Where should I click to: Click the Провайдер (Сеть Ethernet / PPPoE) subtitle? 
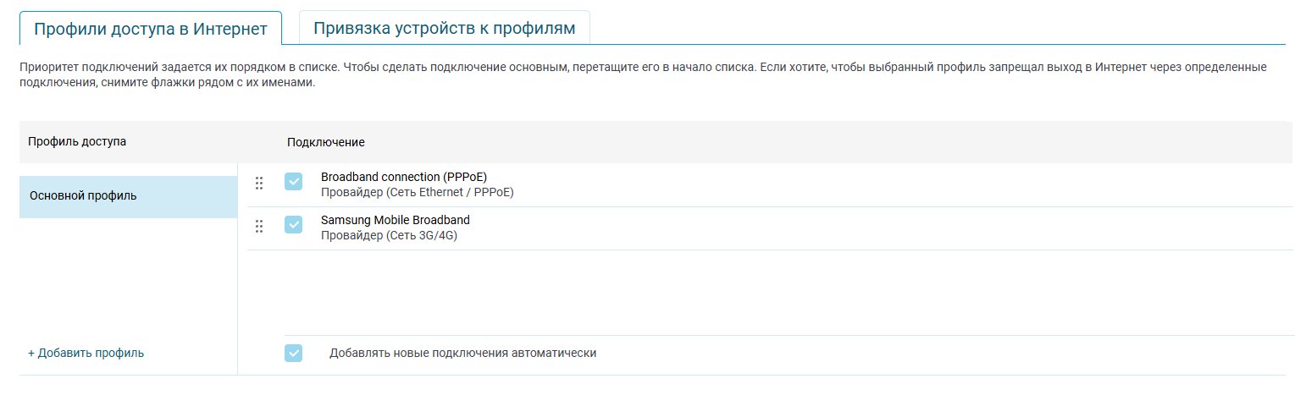tap(417, 192)
